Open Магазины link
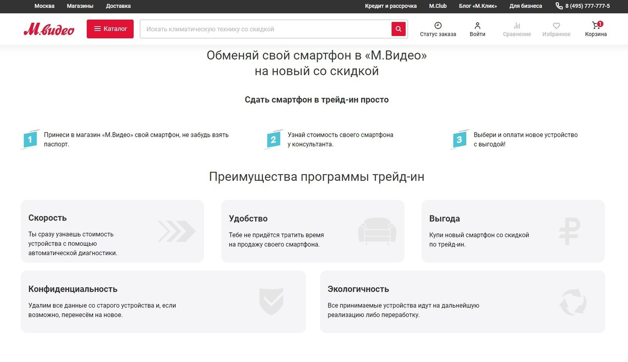The height and width of the screenshot is (362, 628). point(80,6)
